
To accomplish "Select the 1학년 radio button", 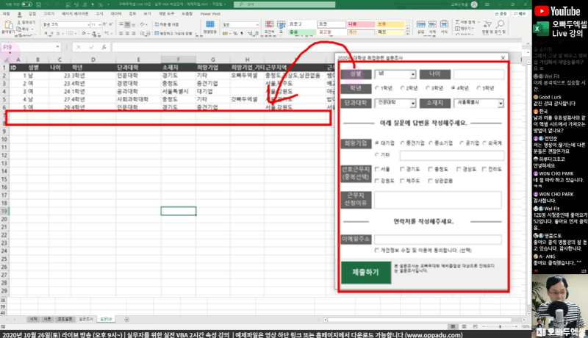I will tap(377, 88).
